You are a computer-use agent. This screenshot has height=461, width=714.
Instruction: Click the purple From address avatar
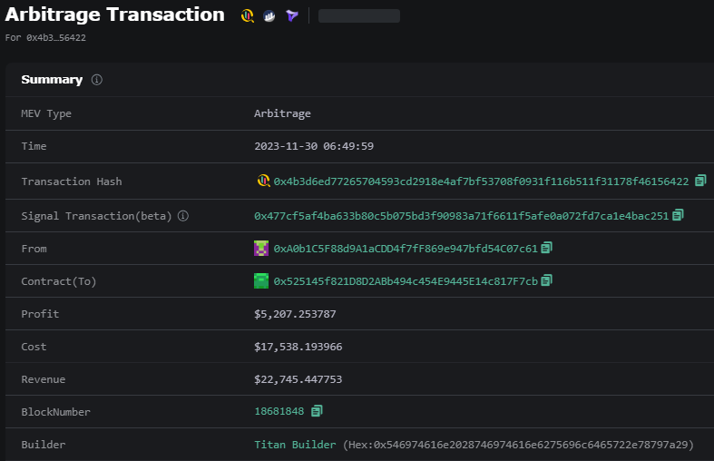[x=261, y=249]
